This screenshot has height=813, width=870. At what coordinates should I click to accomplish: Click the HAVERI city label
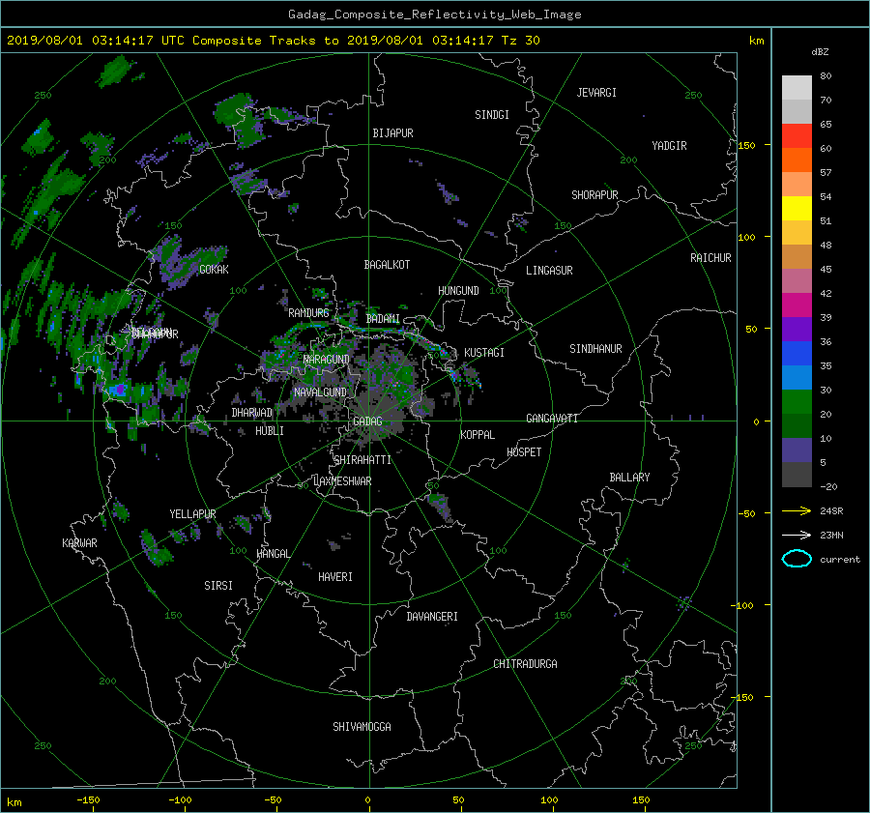(x=335, y=577)
